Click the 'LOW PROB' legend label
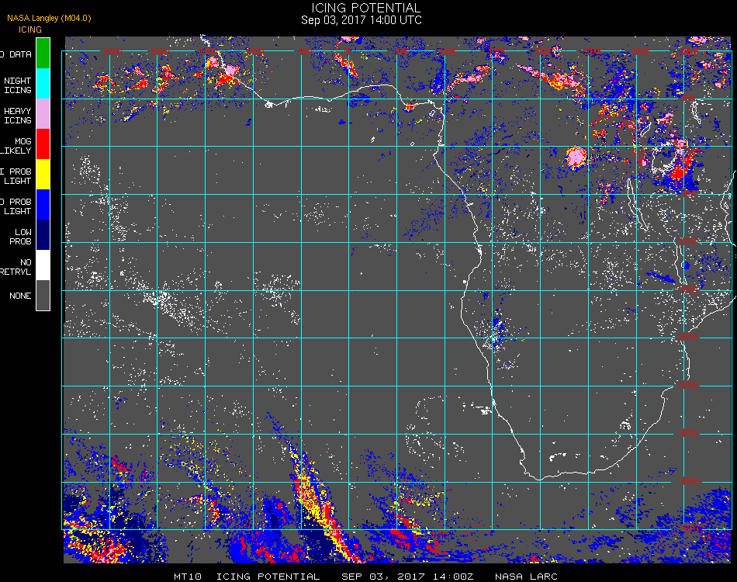The width and height of the screenshot is (737, 582). (20, 237)
